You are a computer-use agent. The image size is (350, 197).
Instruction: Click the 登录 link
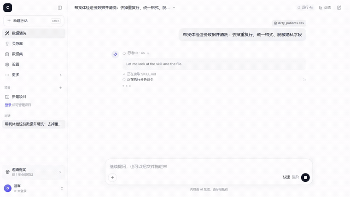[x=8, y=105]
